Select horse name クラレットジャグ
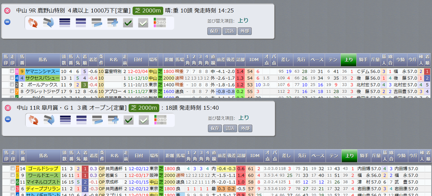The width and height of the screenshot is (432, 196). point(42,92)
